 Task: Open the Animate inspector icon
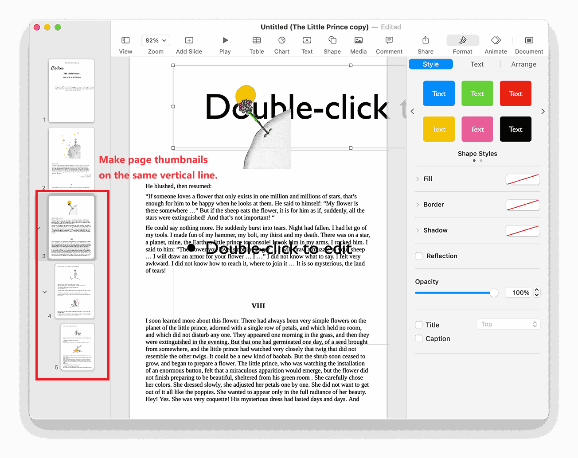(496, 40)
